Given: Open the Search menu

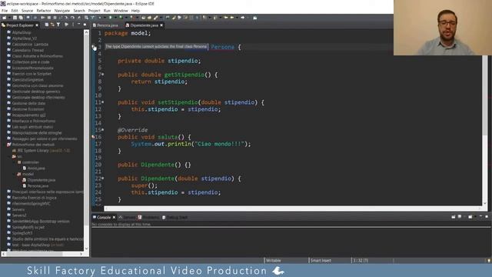Looking at the screenshot, I should coord(79,11).
